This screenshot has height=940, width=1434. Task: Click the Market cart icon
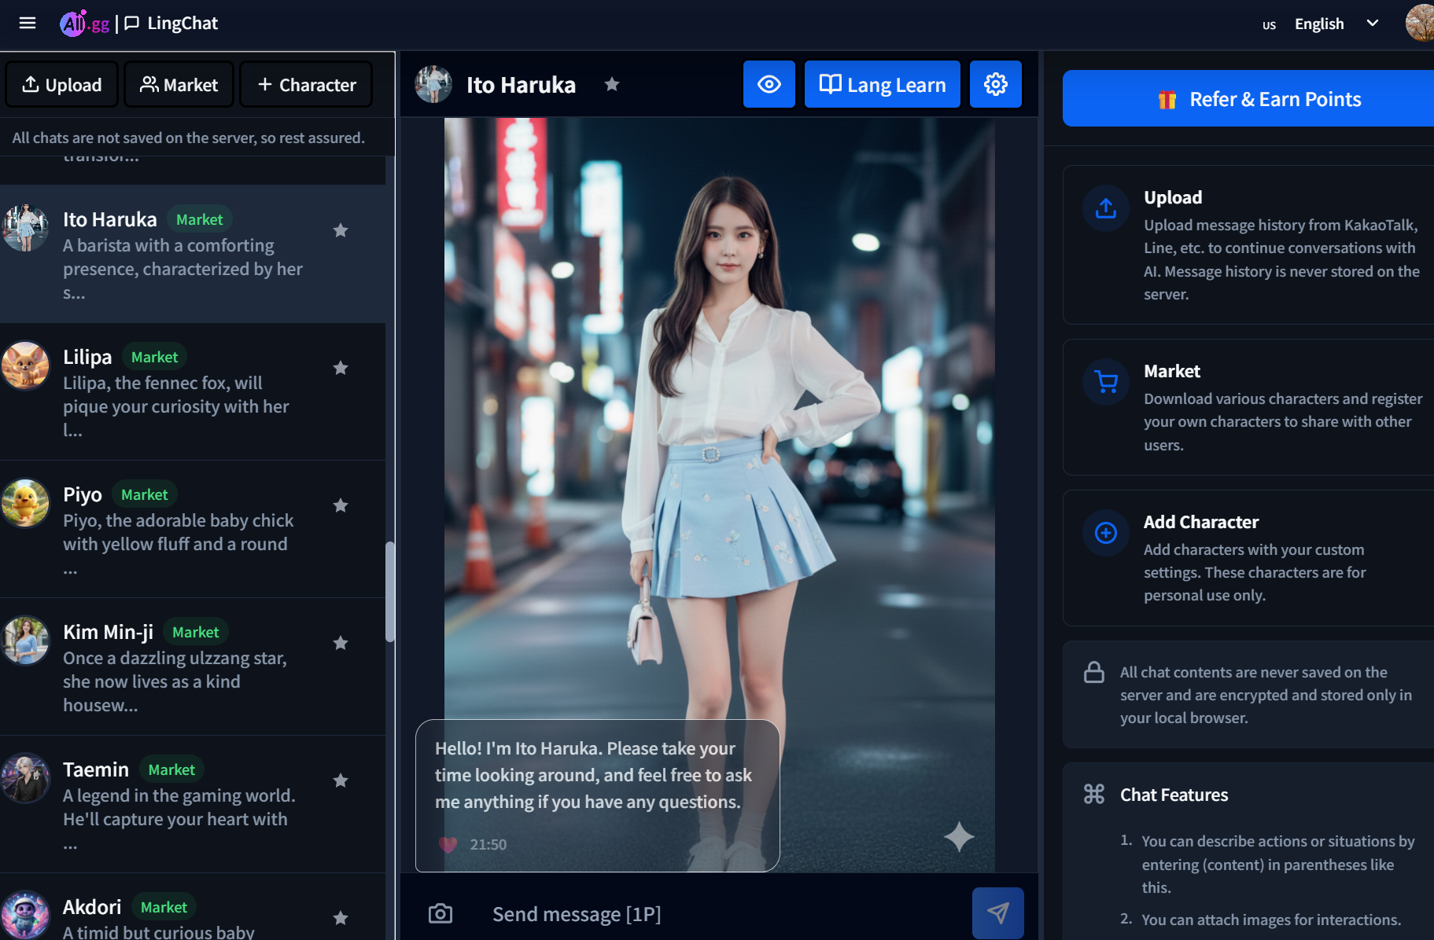1106,382
